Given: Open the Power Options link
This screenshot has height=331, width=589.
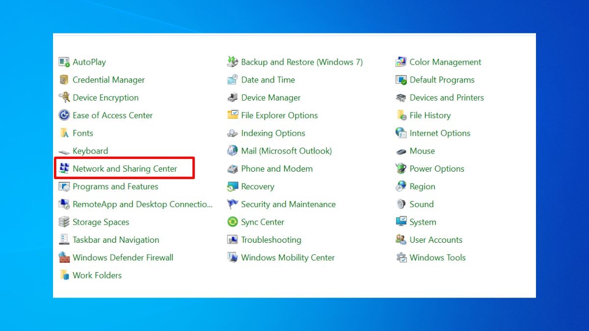Looking at the screenshot, I should pyautogui.click(x=437, y=169).
